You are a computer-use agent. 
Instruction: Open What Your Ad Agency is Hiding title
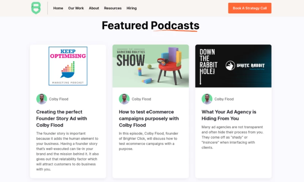click(x=229, y=115)
